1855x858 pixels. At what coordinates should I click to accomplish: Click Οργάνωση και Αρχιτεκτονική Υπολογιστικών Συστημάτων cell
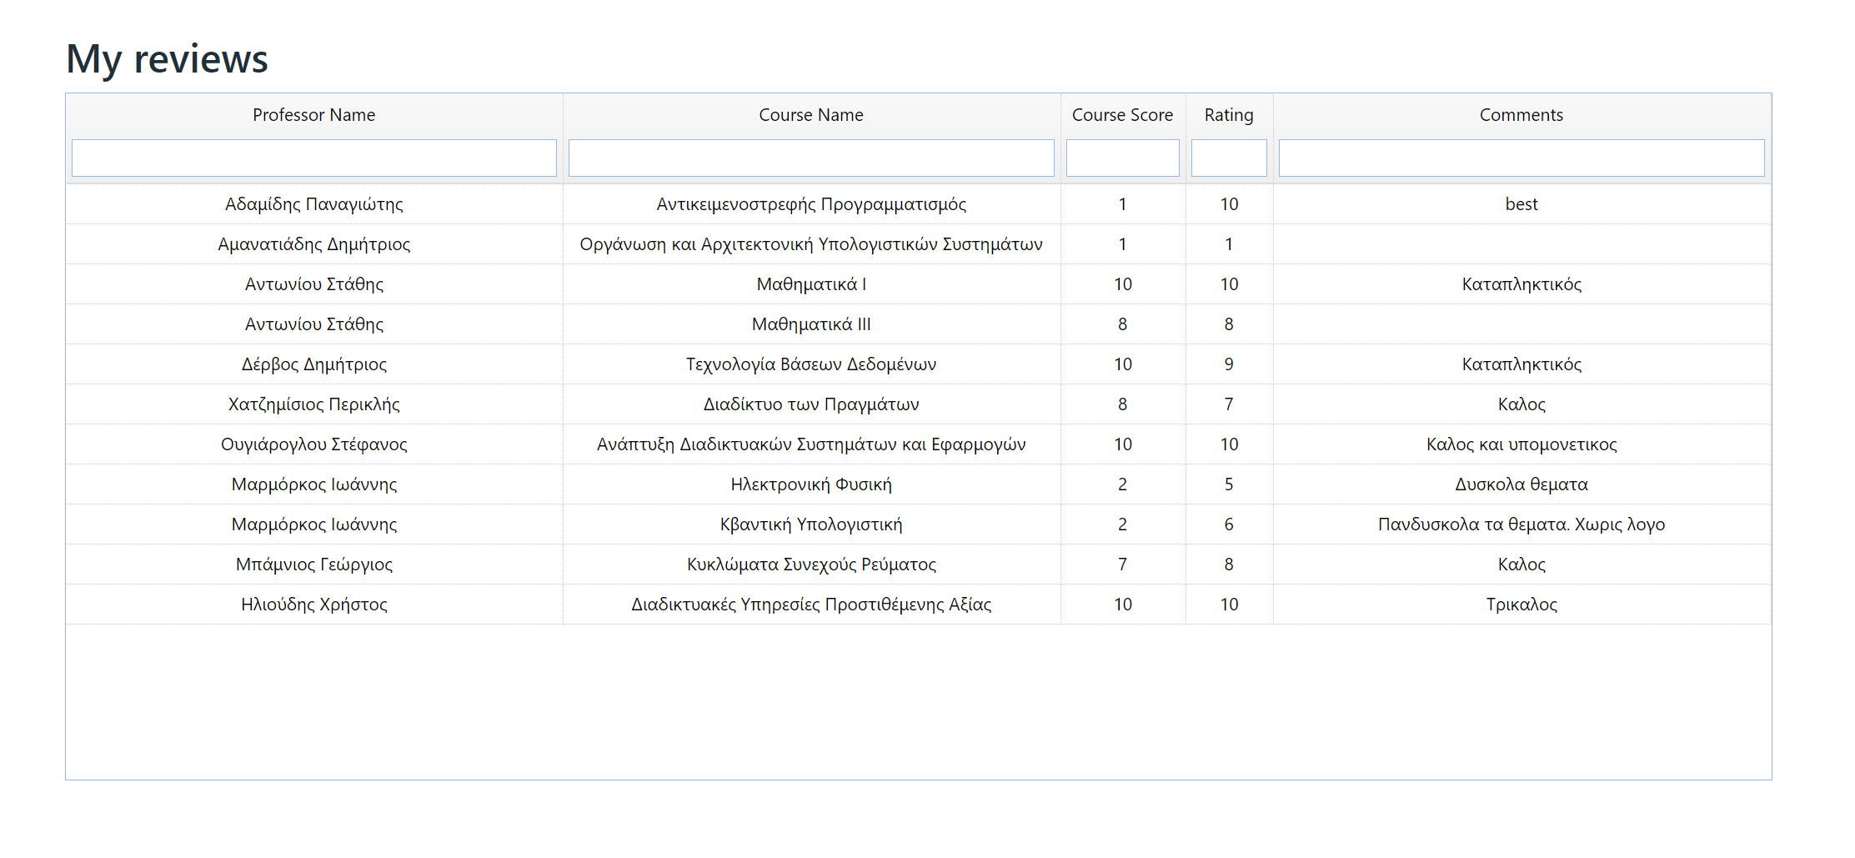(x=811, y=244)
